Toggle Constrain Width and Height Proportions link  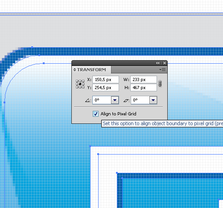coord(160,83)
